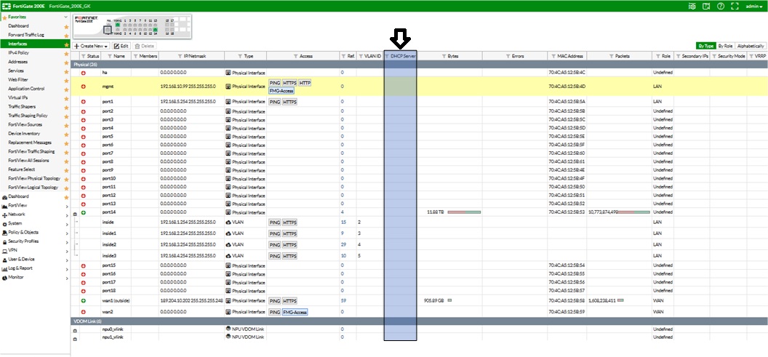The height and width of the screenshot is (357, 768).
Task: Expand the FortiView menu section
Action: [x=66, y=206]
